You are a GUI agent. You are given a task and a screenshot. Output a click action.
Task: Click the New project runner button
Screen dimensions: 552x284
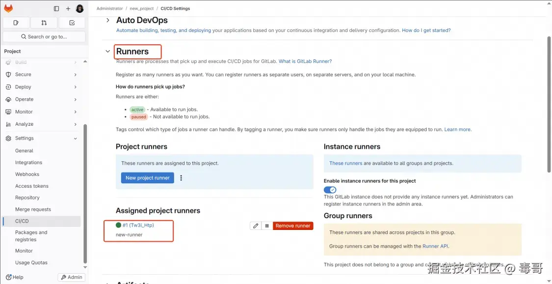pyautogui.click(x=148, y=178)
